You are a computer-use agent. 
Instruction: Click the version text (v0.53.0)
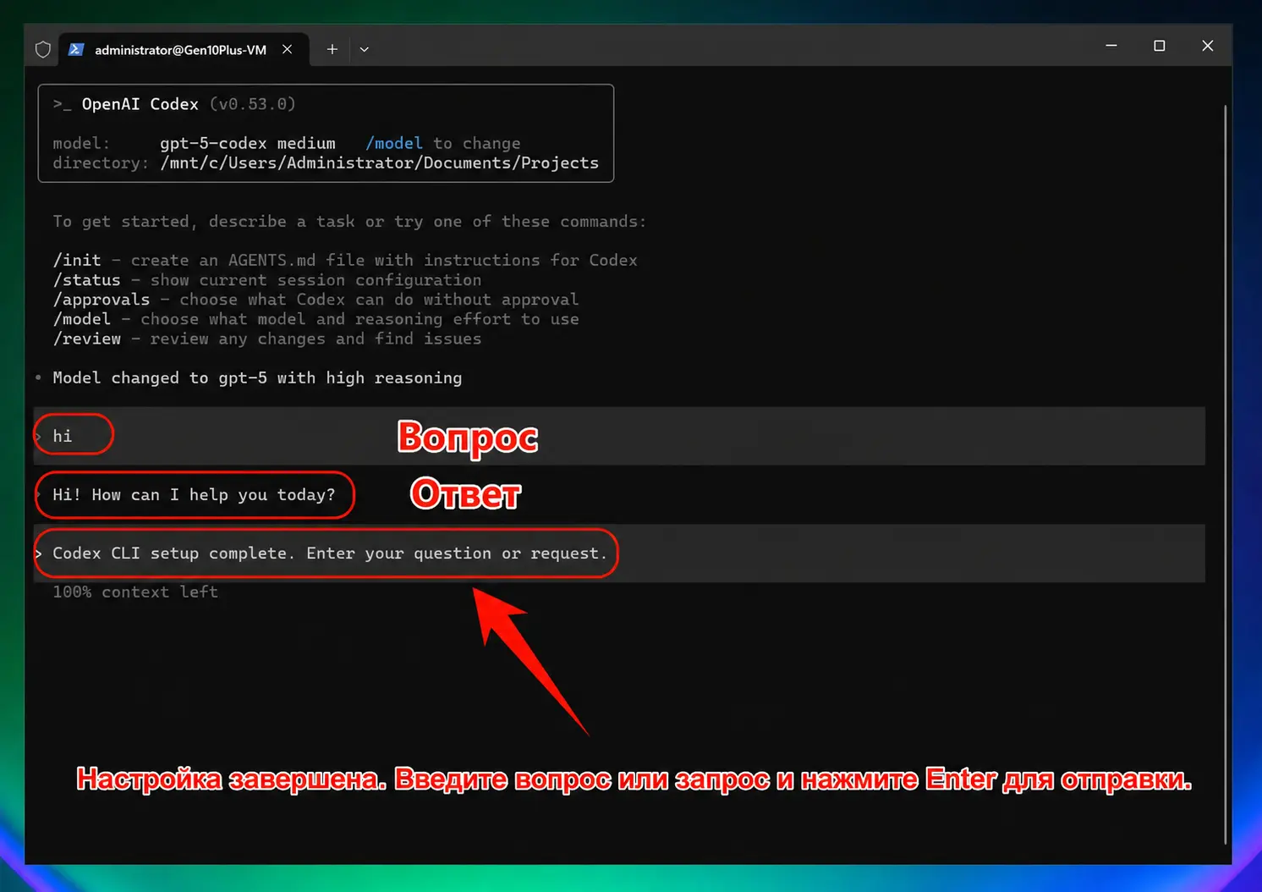pos(253,104)
